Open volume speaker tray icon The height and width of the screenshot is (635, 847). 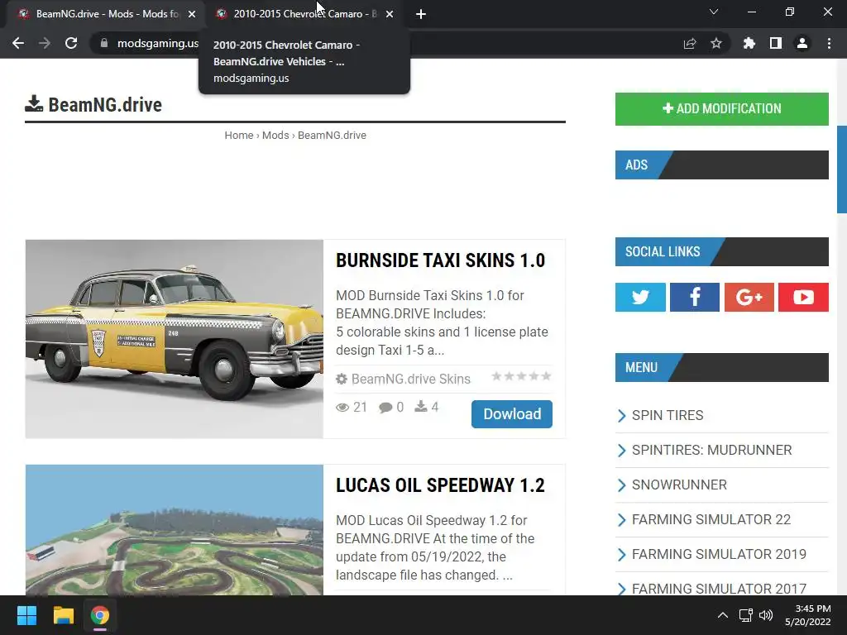765,615
